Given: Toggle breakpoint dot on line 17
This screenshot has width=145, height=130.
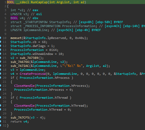Looking at the screenshot, I should pyautogui.click(x=0, y=66).
